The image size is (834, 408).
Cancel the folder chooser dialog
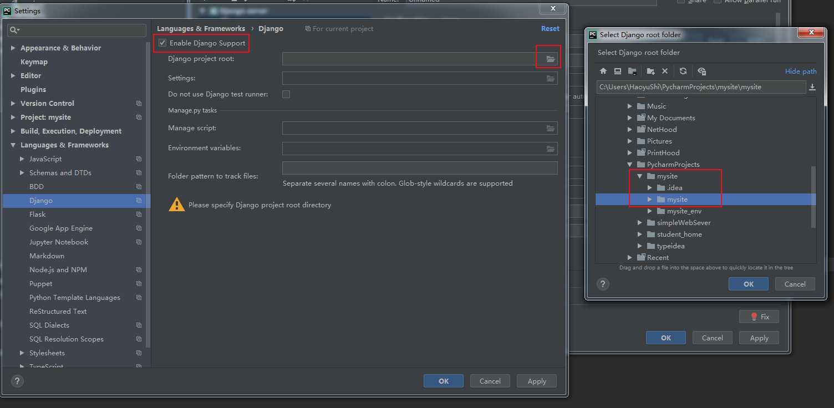795,284
